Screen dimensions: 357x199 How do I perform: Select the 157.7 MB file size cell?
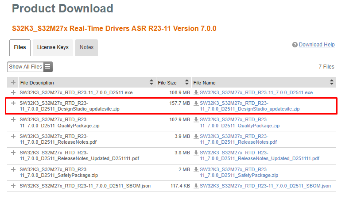point(179,103)
